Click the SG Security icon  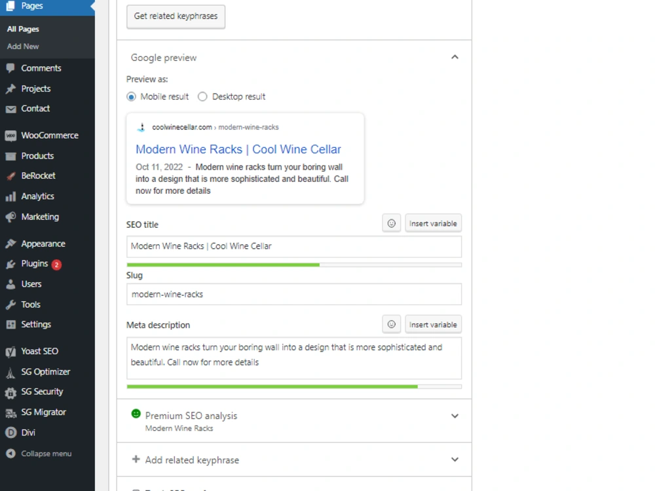click(x=10, y=392)
